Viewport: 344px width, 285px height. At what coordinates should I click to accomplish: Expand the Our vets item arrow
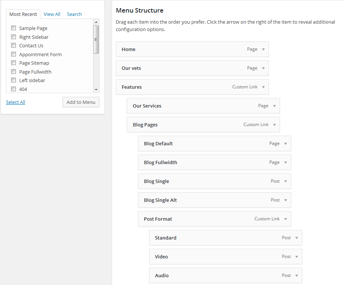[263, 68]
